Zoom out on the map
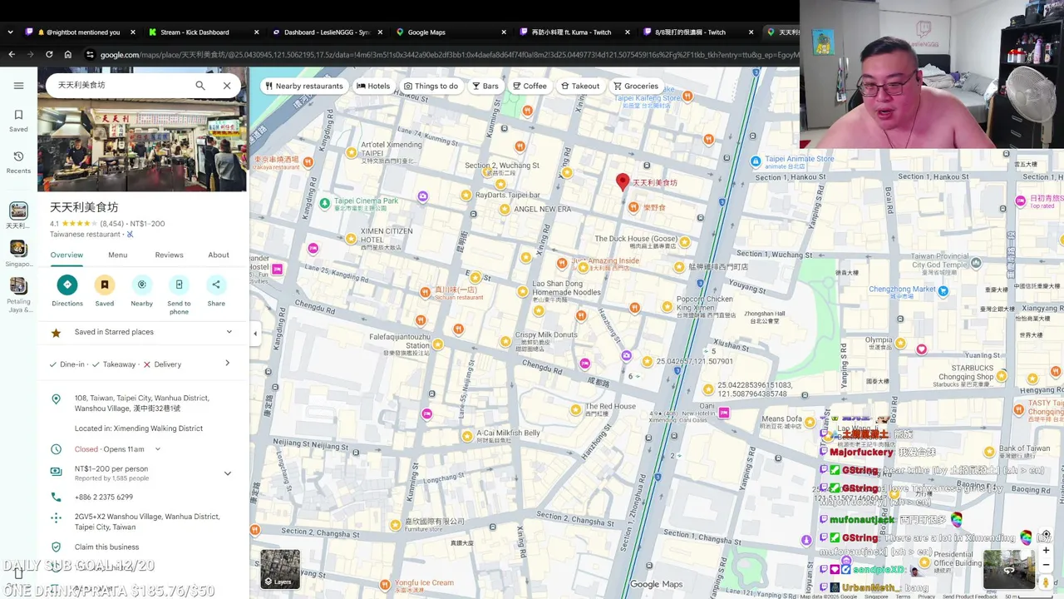Viewport: 1064px width, 599px height. coord(1046,567)
